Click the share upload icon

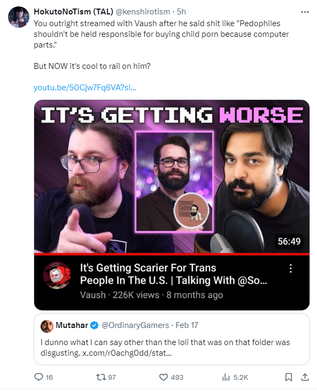(305, 377)
